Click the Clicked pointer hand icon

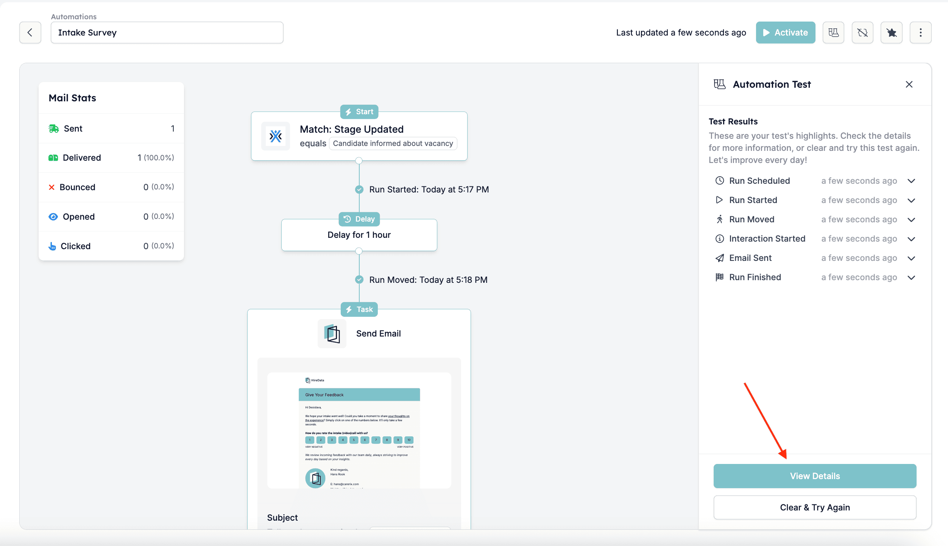(52, 246)
